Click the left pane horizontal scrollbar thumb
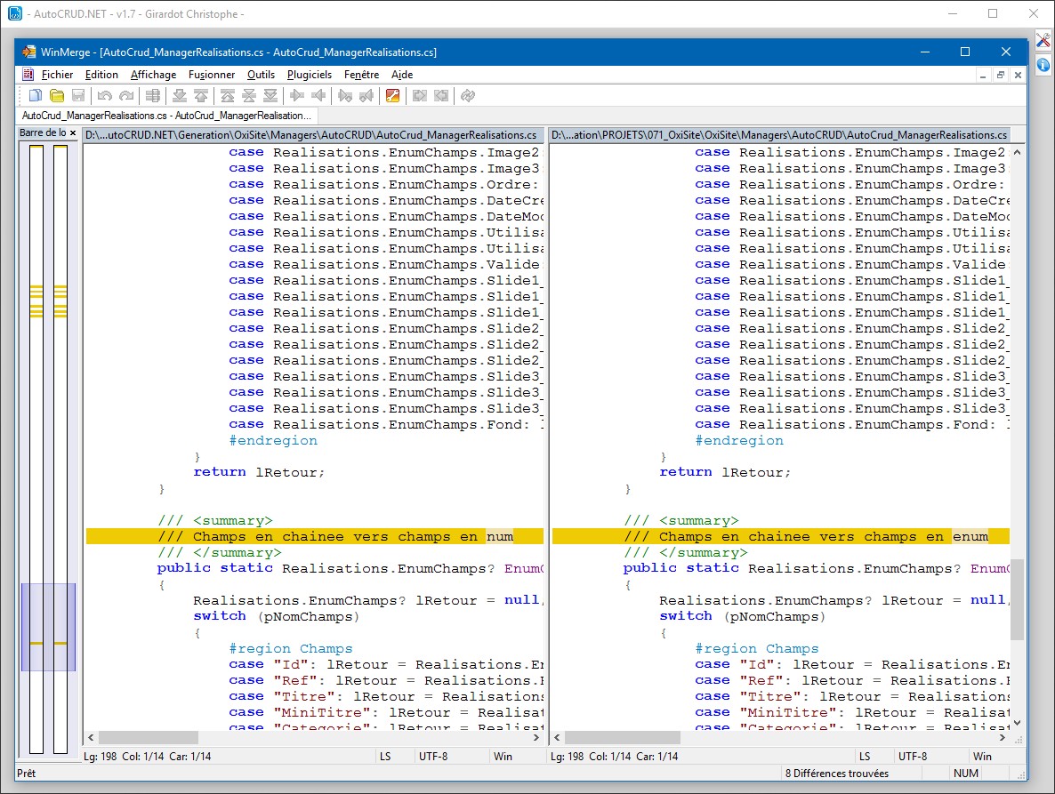Viewport: 1055px width, 794px height. tap(149, 737)
